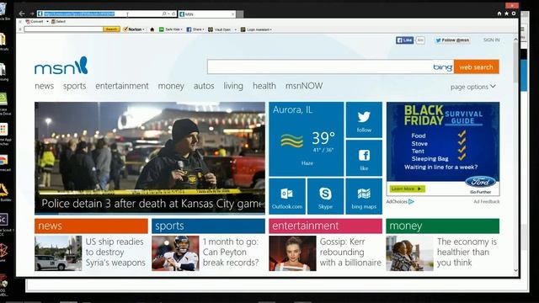The image size is (539, 303).
Task: Open the Convert dropdown arrow
Action: tap(47, 21)
